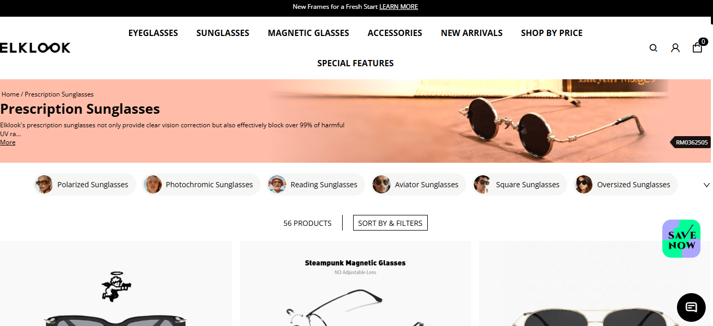Select the Aviator Sunglasses category chip

(418, 185)
